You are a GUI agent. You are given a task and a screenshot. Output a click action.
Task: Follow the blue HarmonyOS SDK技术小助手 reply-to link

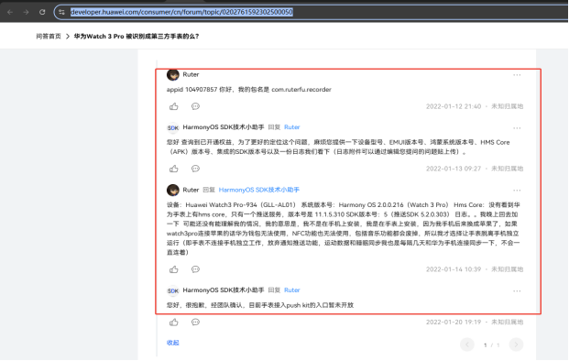(258, 190)
